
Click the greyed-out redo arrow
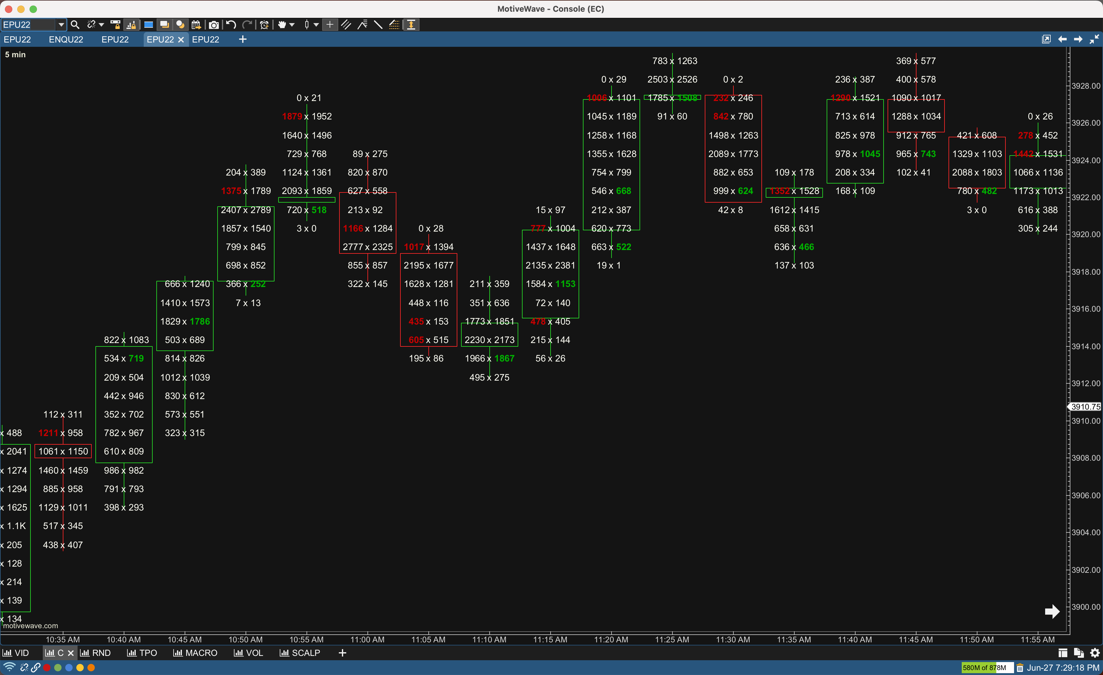247,25
